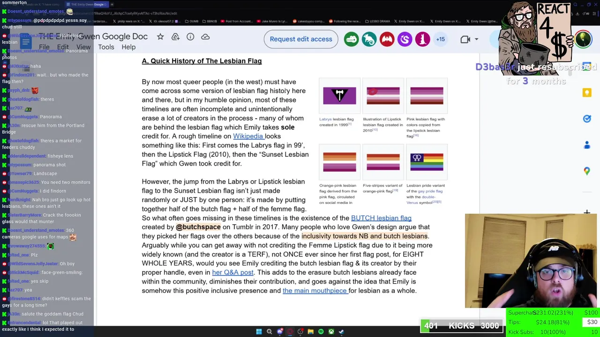Click highlighted 'inclusivity towards NB and butch lesbians'
Screen dimensions: 600x337
[x=365, y=236]
